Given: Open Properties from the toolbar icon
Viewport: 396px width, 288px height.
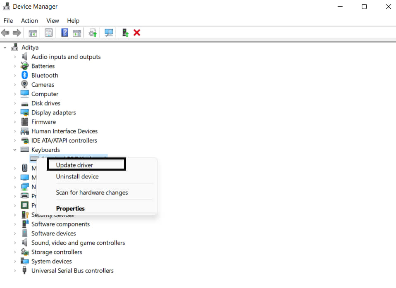Looking at the screenshot, I should click(49, 33).
